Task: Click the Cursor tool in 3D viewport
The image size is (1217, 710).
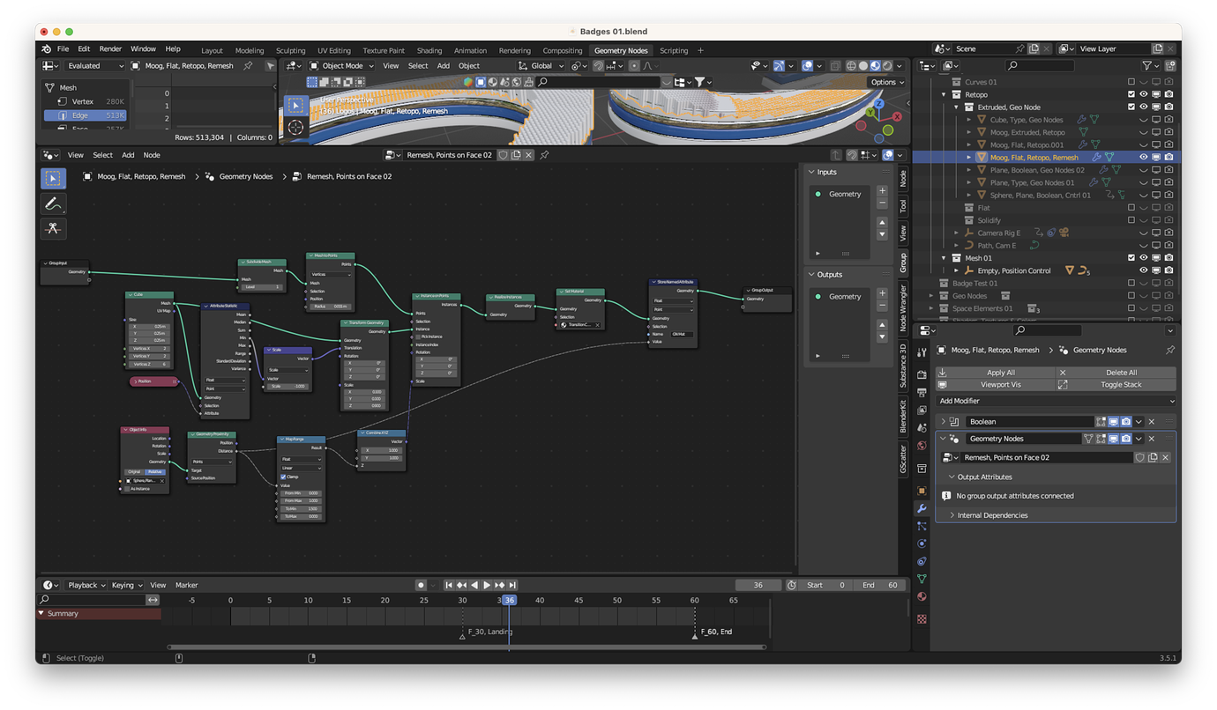Action: pos(296,127)
